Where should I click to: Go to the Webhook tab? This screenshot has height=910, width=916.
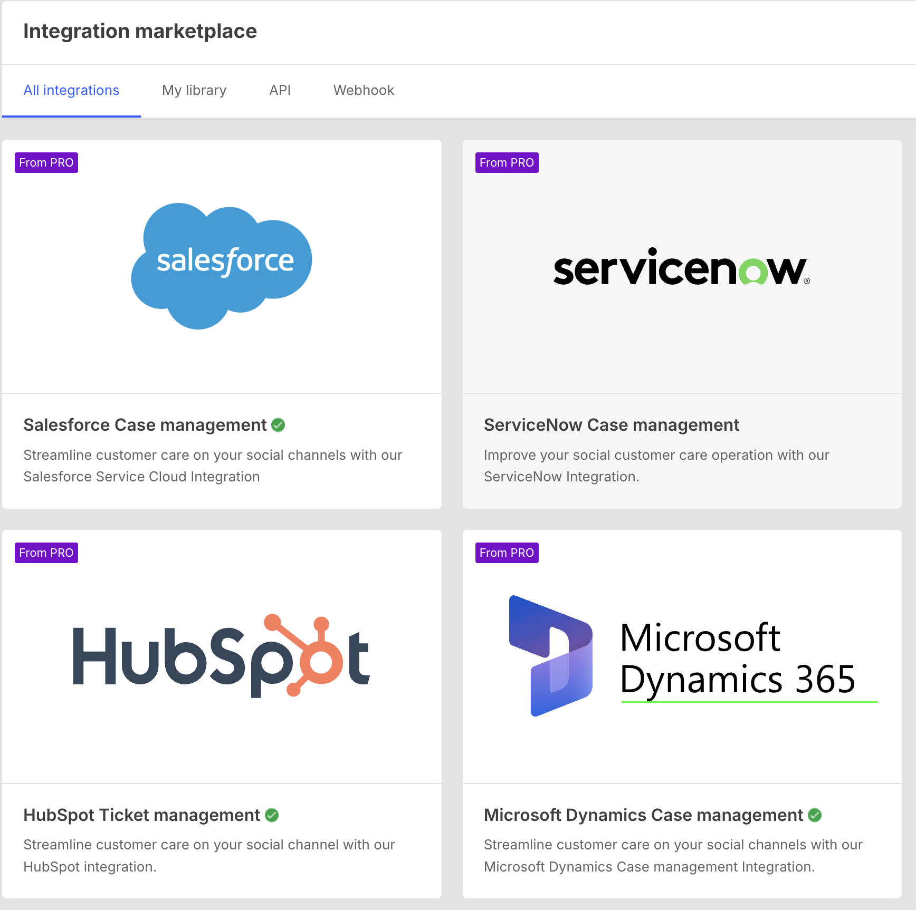pos(364,90)
